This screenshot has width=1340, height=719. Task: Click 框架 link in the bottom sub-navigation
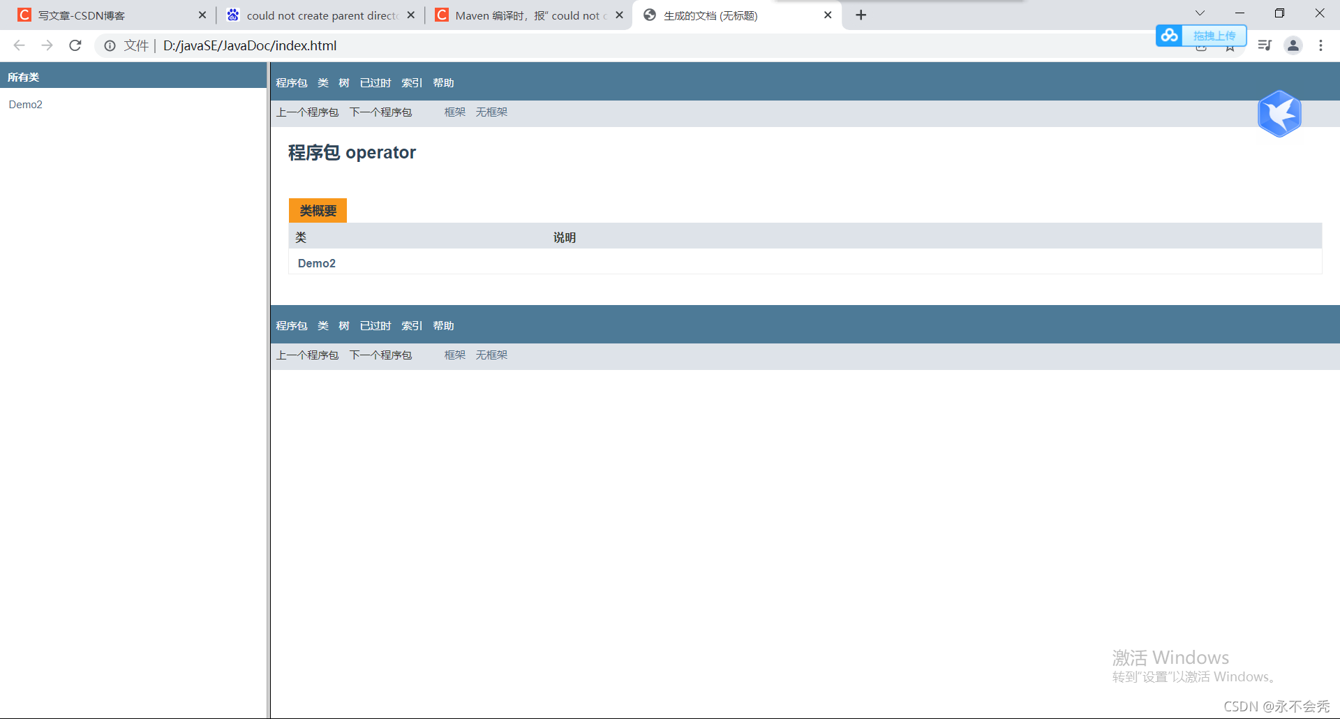point(455,355)
